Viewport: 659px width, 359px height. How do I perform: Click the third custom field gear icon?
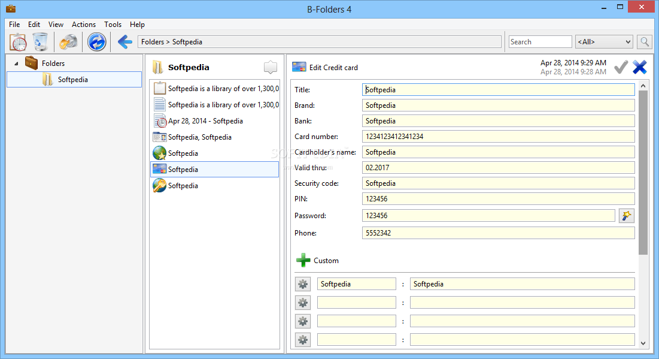(x=303, y=321)
